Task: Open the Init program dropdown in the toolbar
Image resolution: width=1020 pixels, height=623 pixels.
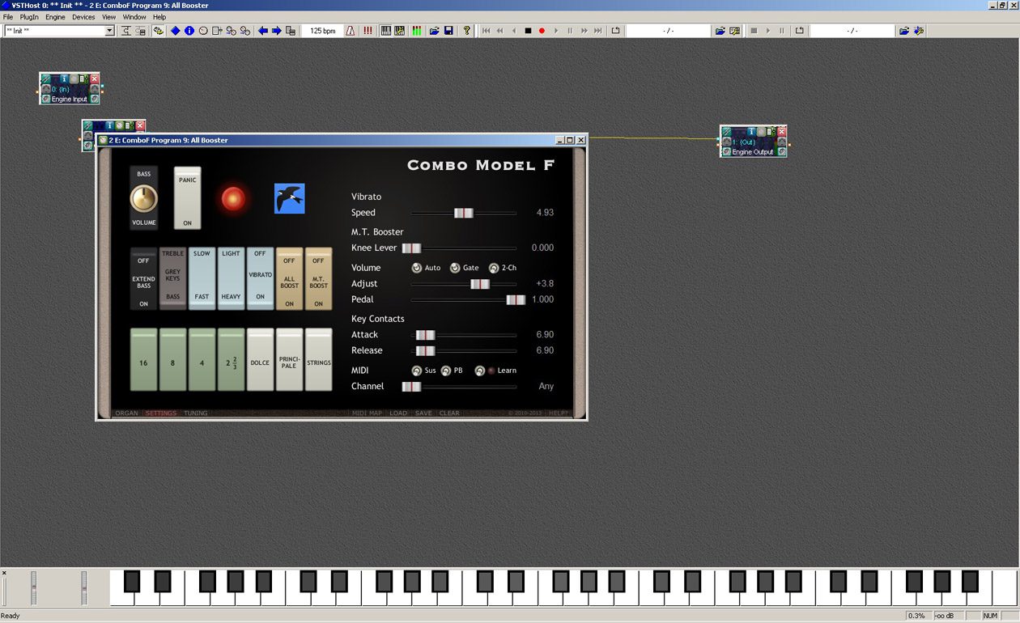Action: click(109, 31)
